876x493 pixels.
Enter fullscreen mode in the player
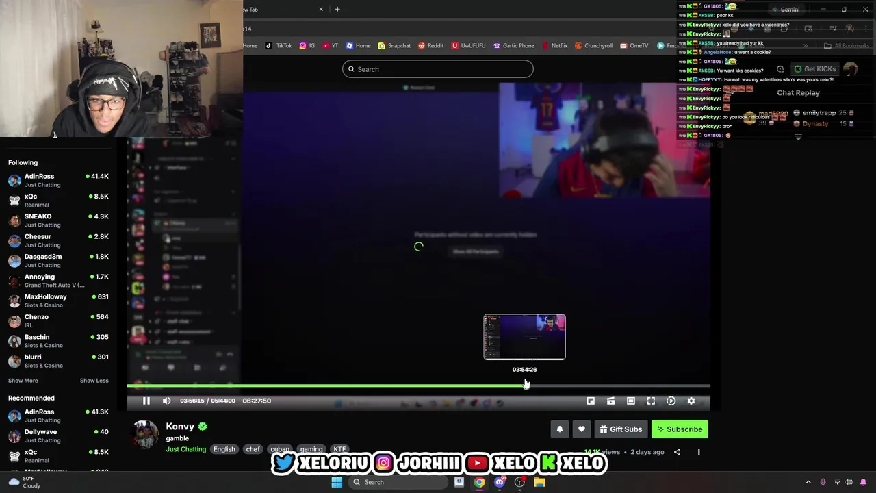coord(651,401)
